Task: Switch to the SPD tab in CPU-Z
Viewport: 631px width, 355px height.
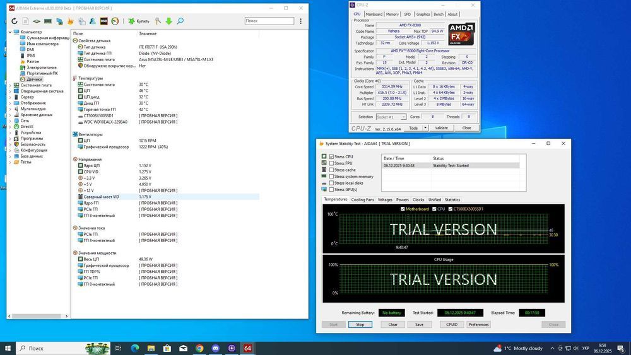Action: (x=407, y=14)
